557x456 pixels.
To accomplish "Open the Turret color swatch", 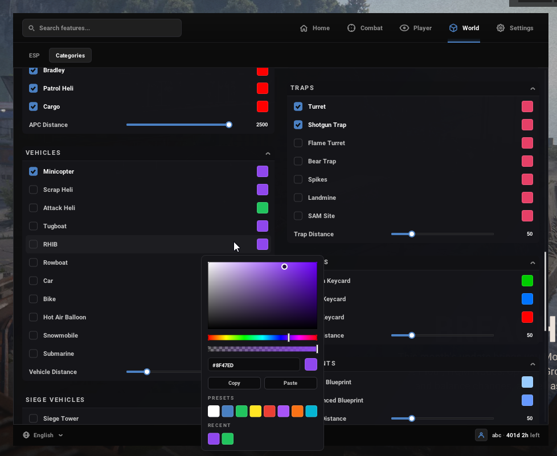I will pos(527,106).
